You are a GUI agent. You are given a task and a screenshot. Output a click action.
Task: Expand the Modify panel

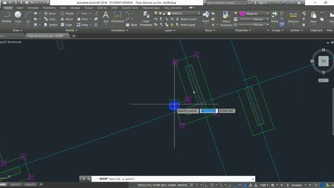(71, 30)
